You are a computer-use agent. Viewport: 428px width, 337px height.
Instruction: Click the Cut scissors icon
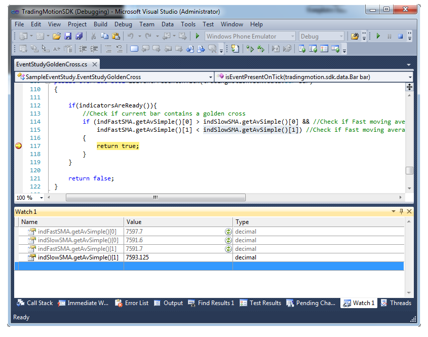coord(93,36)
